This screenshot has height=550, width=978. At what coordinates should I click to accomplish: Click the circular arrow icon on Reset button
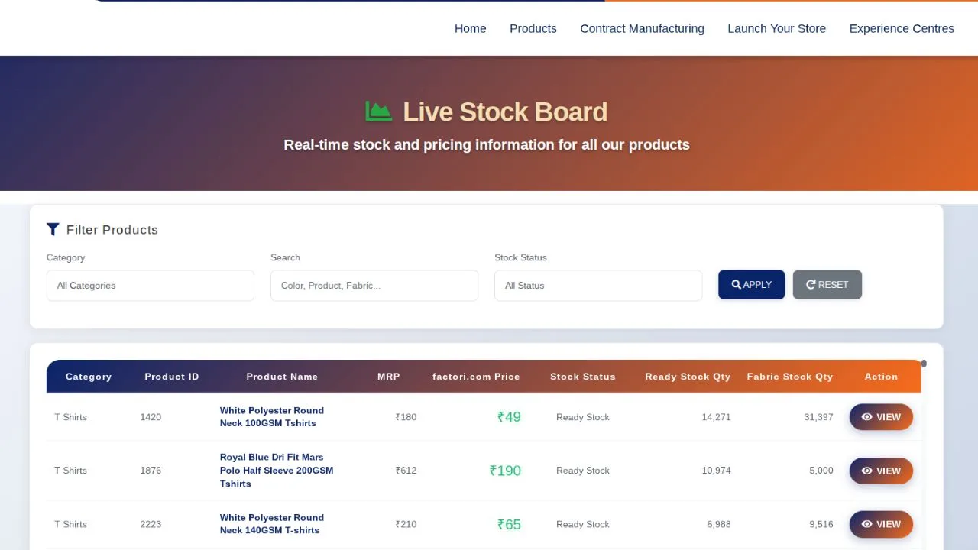pyautogui.click(x=811, y=285)
